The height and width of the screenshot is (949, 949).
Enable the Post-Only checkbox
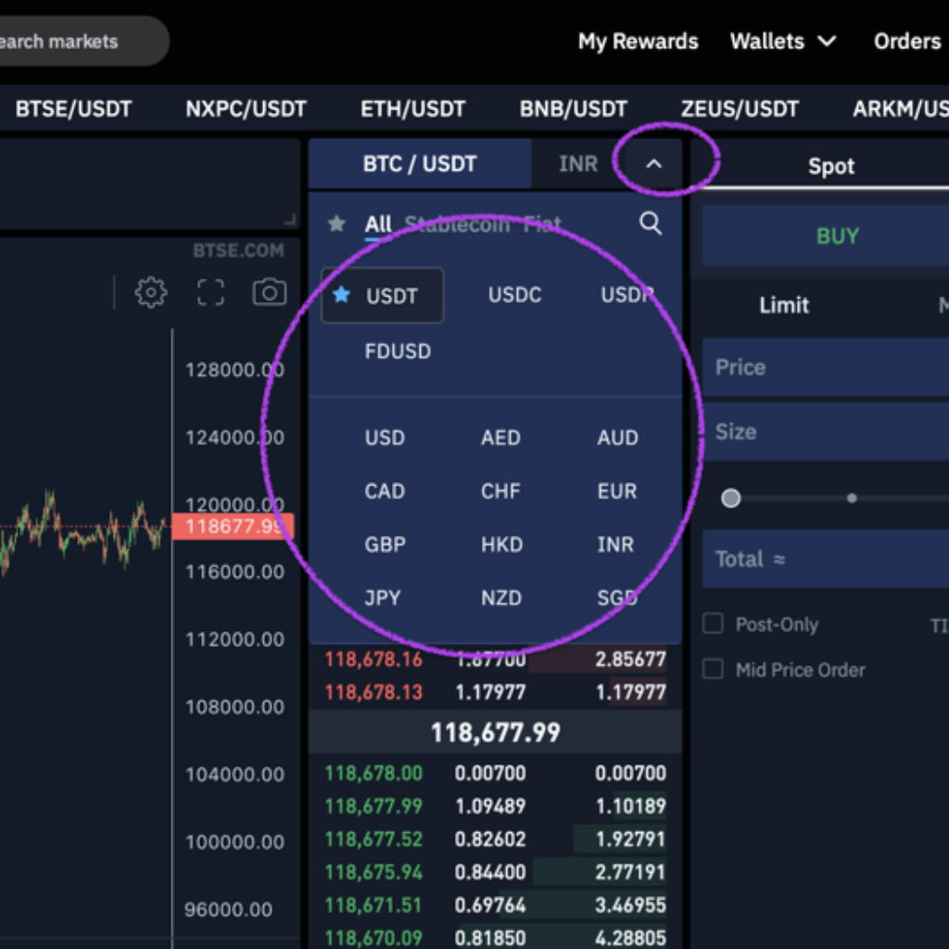[x=713, y=624]
